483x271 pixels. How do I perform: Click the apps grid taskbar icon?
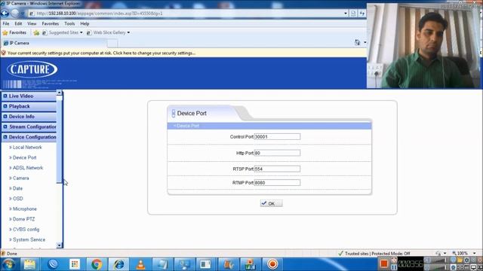(x=75, y=264)
